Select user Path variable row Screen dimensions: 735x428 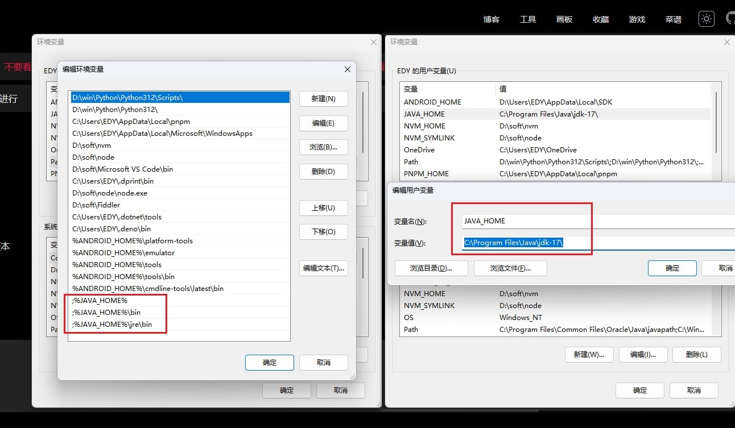[555, 161]
